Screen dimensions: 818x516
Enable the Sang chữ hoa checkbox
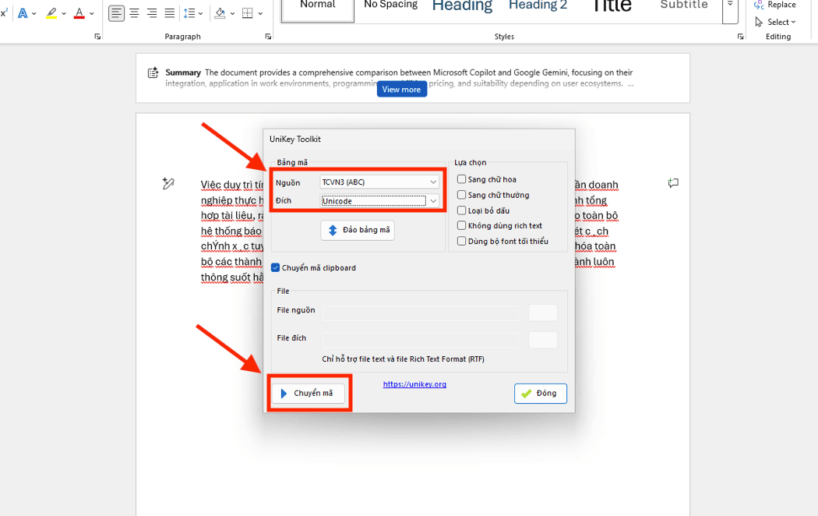461,178
